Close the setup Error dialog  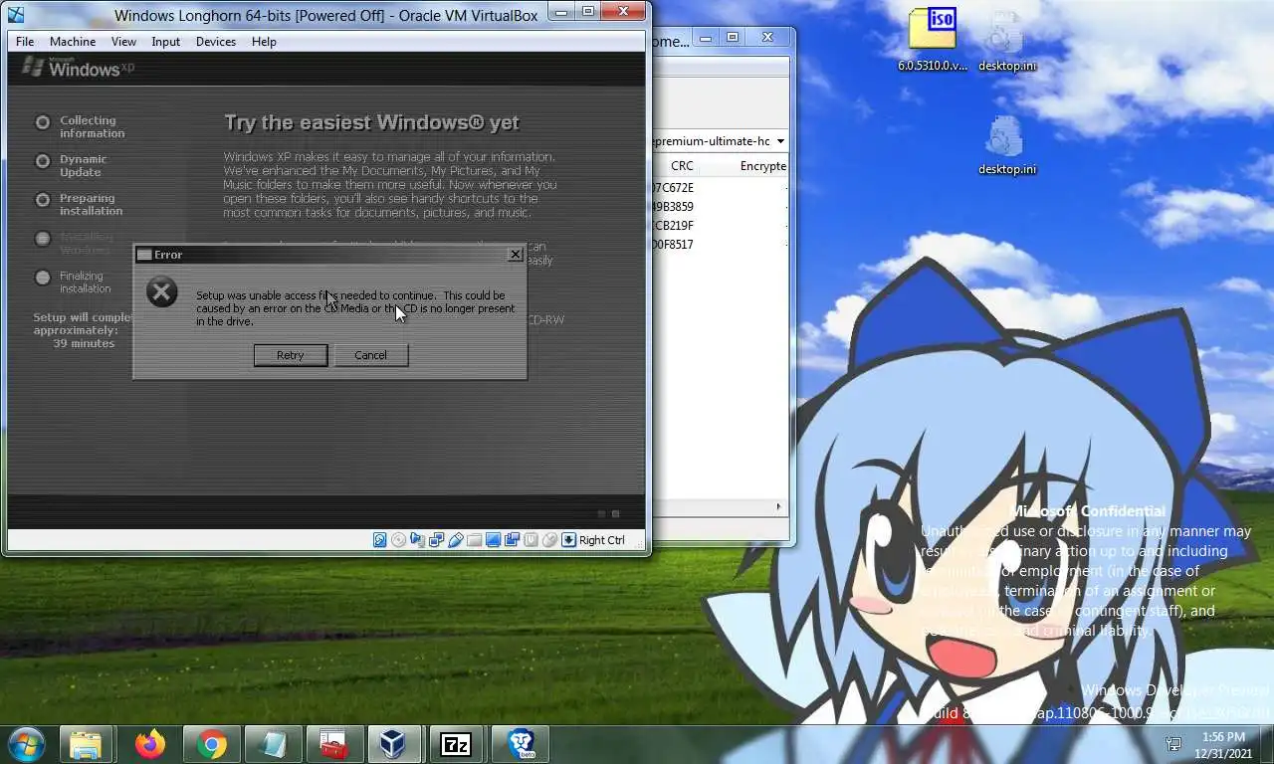[516, 255]
